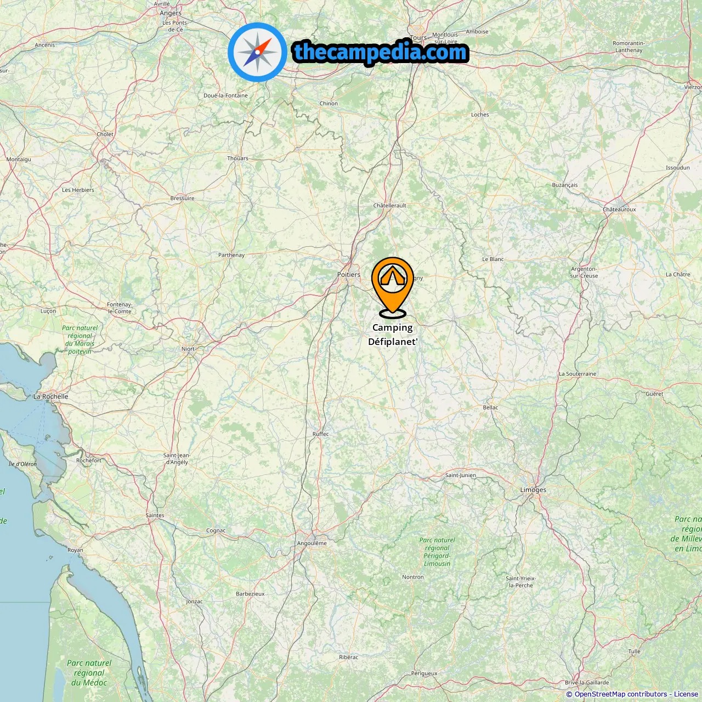Image resolution: width=702 pixels, height=702 pixels.
Task: Click the blue compass logo icon
Action: point(257,52)
